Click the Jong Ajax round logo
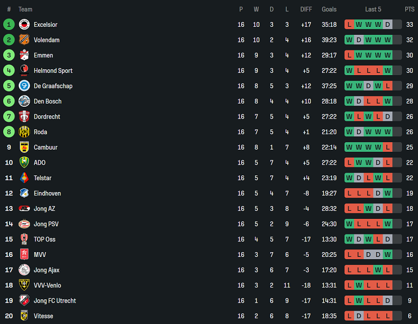The image size is (418, 324). pyautogui.click(x=24, y=270)
